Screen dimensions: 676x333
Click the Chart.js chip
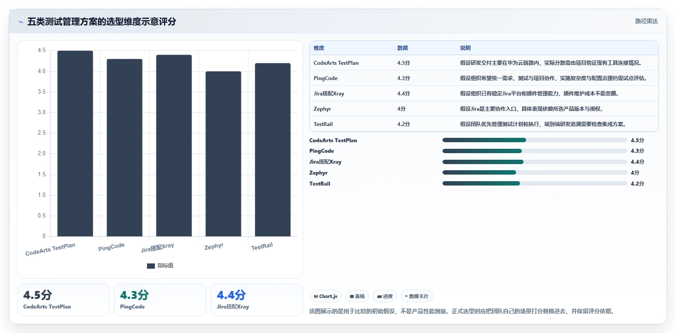coord(326,296)
